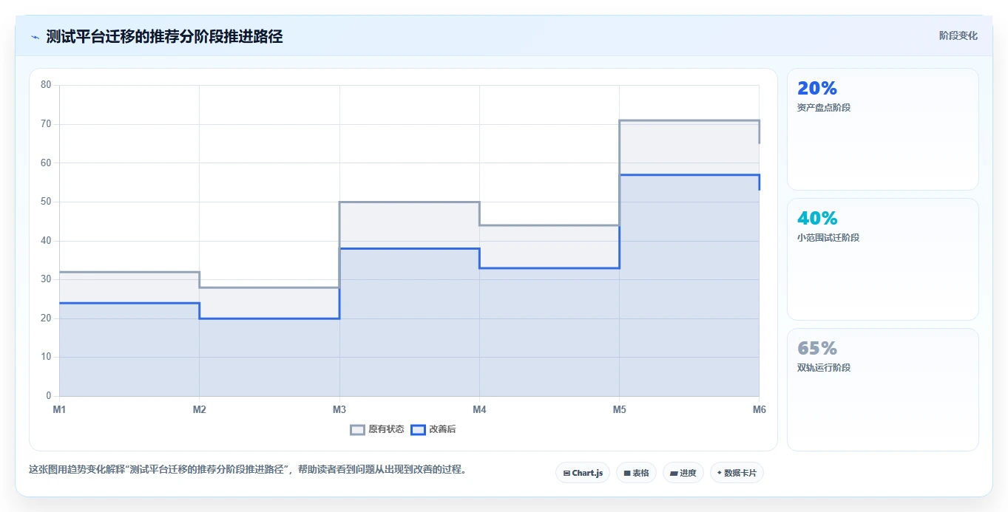Toggle the 改善后 legend series
This screenshot has height=512, width=1008.
pyautogui.click(x=433, y=429)
